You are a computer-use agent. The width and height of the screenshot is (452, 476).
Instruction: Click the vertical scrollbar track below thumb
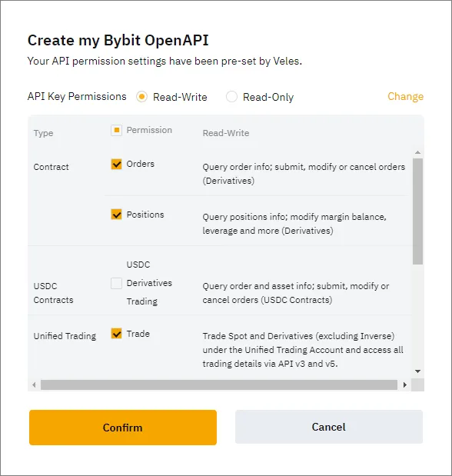[417, 316]
